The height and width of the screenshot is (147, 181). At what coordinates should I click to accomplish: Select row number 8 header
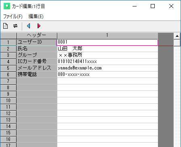[x=8, y=88]
